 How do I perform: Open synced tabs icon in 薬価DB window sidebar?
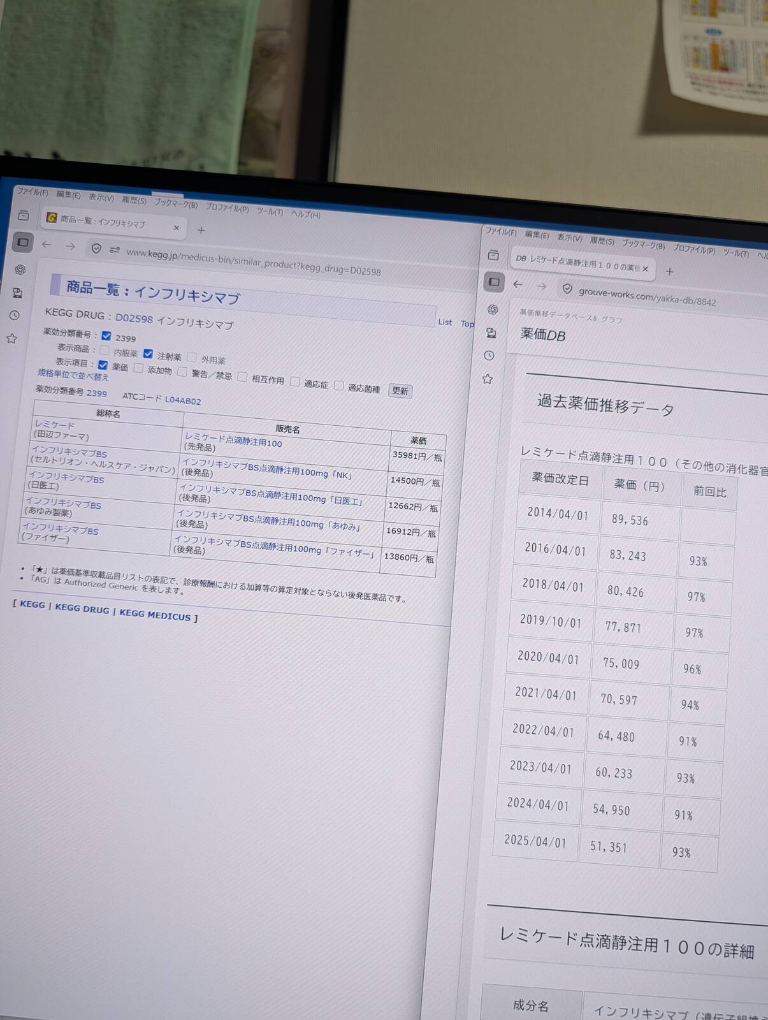491,333
